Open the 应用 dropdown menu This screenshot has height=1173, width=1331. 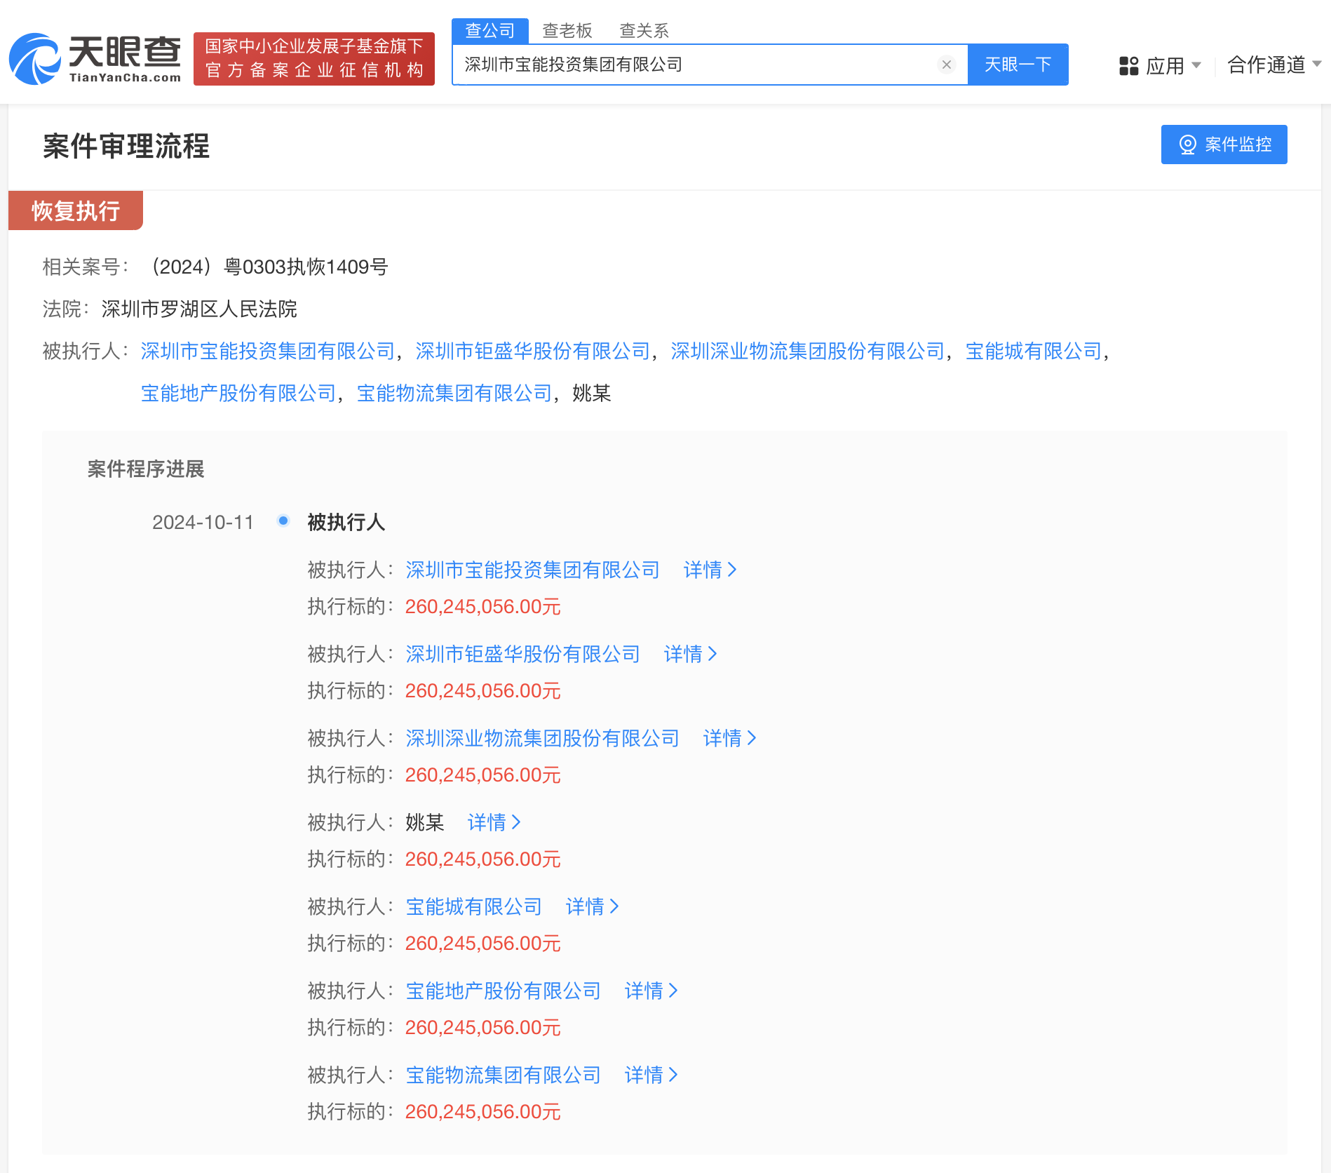tap(1161, 66)
